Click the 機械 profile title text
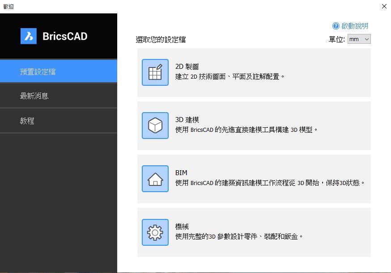The width and height of the screenshot is (391, 273). (x=182, y=227)
